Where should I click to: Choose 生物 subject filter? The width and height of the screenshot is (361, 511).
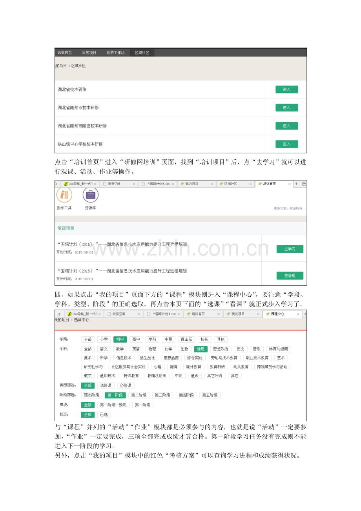[184, 349]
